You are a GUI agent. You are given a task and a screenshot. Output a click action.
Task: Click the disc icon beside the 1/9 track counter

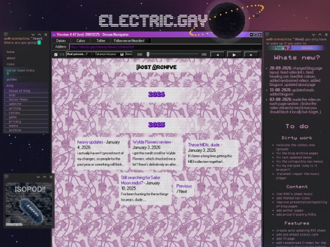[x=56, y=54]
